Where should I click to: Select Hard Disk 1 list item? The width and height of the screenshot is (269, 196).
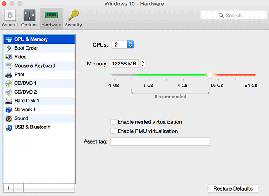point(39,101)
